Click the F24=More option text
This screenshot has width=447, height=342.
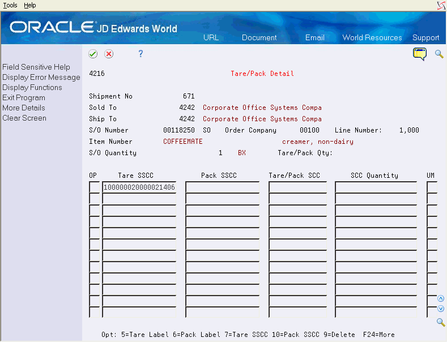point(378,334)
